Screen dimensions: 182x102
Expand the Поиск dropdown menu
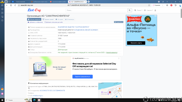pyautogui.click(x=138, y=10)
